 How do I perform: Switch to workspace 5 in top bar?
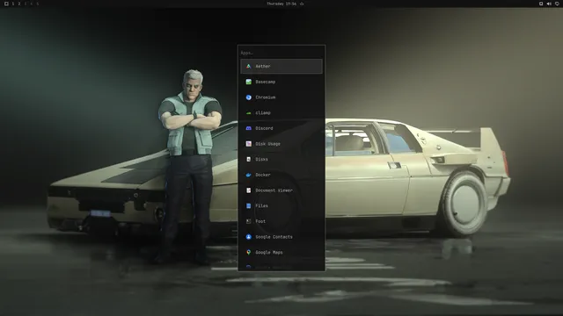(x=37, y=4)
